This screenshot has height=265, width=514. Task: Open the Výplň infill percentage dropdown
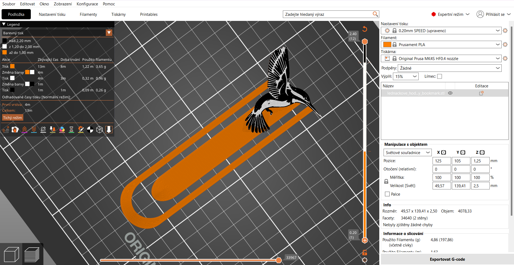point(406,76)
